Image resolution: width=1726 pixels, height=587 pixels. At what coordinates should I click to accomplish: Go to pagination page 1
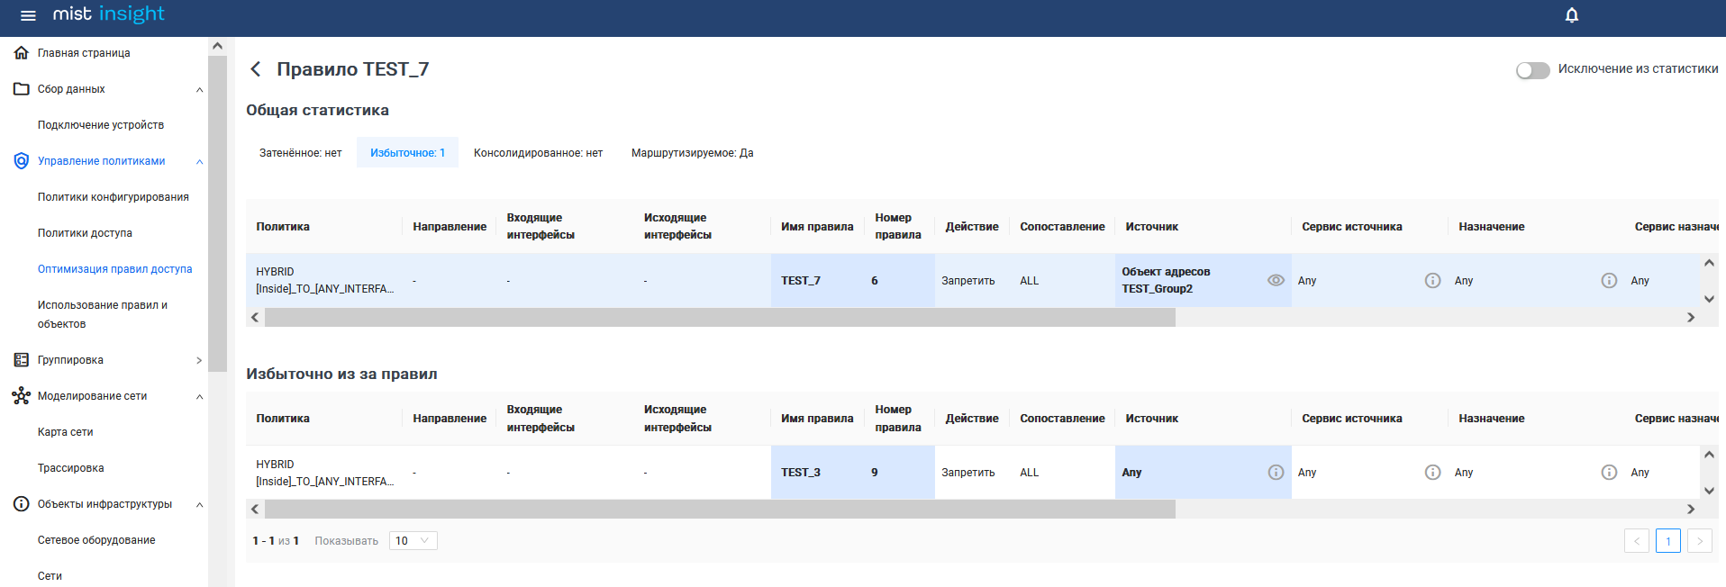point(1668,541)
